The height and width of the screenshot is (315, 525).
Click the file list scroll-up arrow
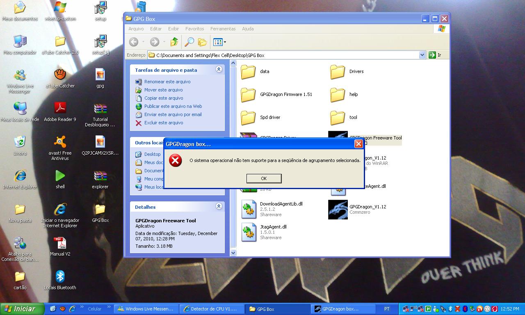pos(233,63)
